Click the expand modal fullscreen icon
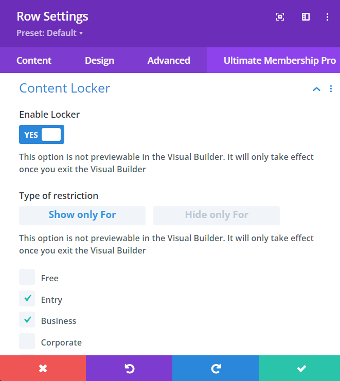This screenshot has width=340, height=381. coord(280,17)
